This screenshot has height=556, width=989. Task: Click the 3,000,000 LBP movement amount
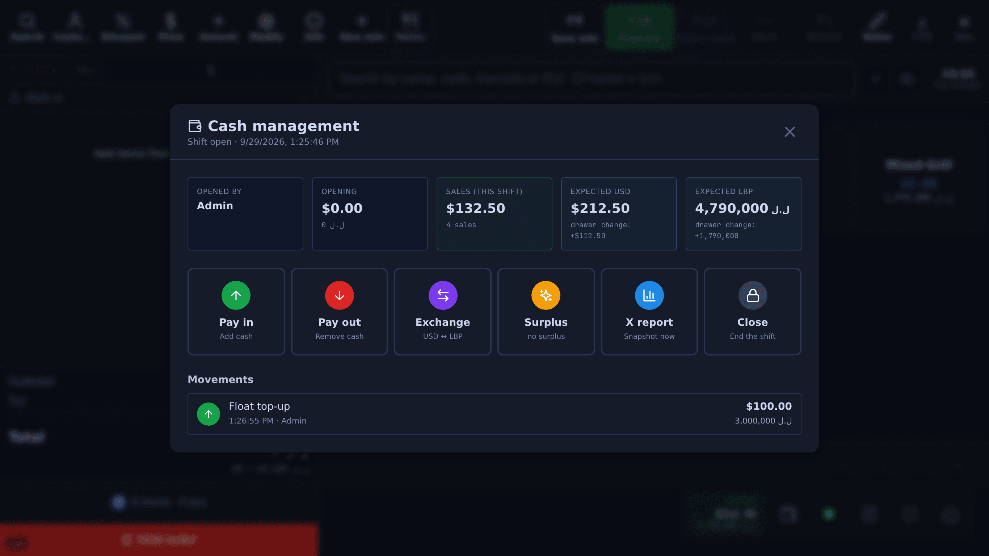tap(763, 421)
